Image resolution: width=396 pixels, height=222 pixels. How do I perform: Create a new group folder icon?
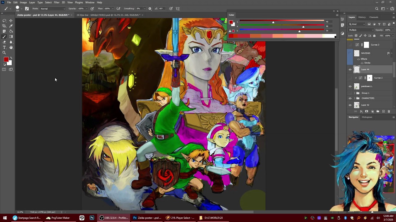point(378,111)
